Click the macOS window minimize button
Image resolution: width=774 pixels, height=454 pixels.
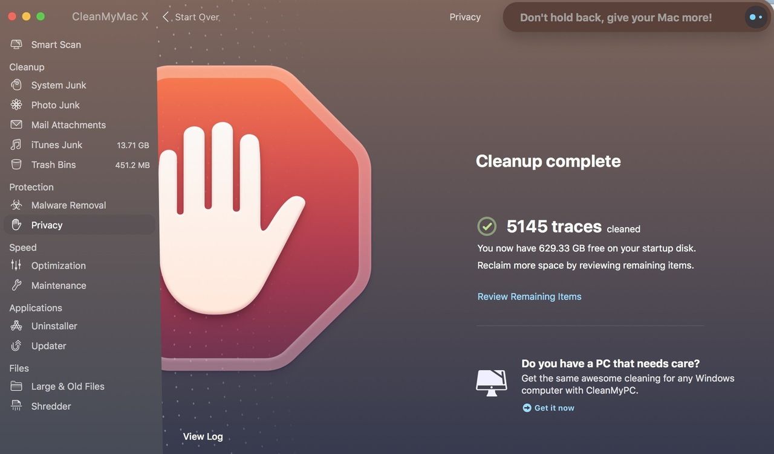pos(26,16)
